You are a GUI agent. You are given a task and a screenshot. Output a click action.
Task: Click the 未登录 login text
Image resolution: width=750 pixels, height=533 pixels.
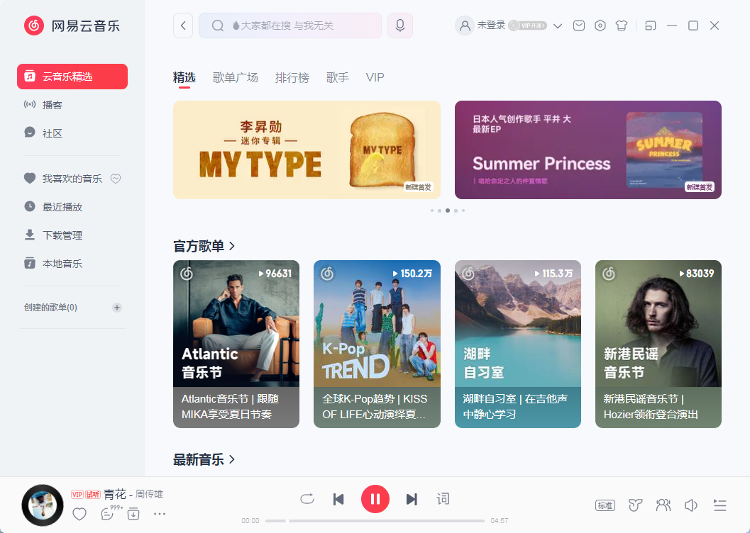(491, 25)
